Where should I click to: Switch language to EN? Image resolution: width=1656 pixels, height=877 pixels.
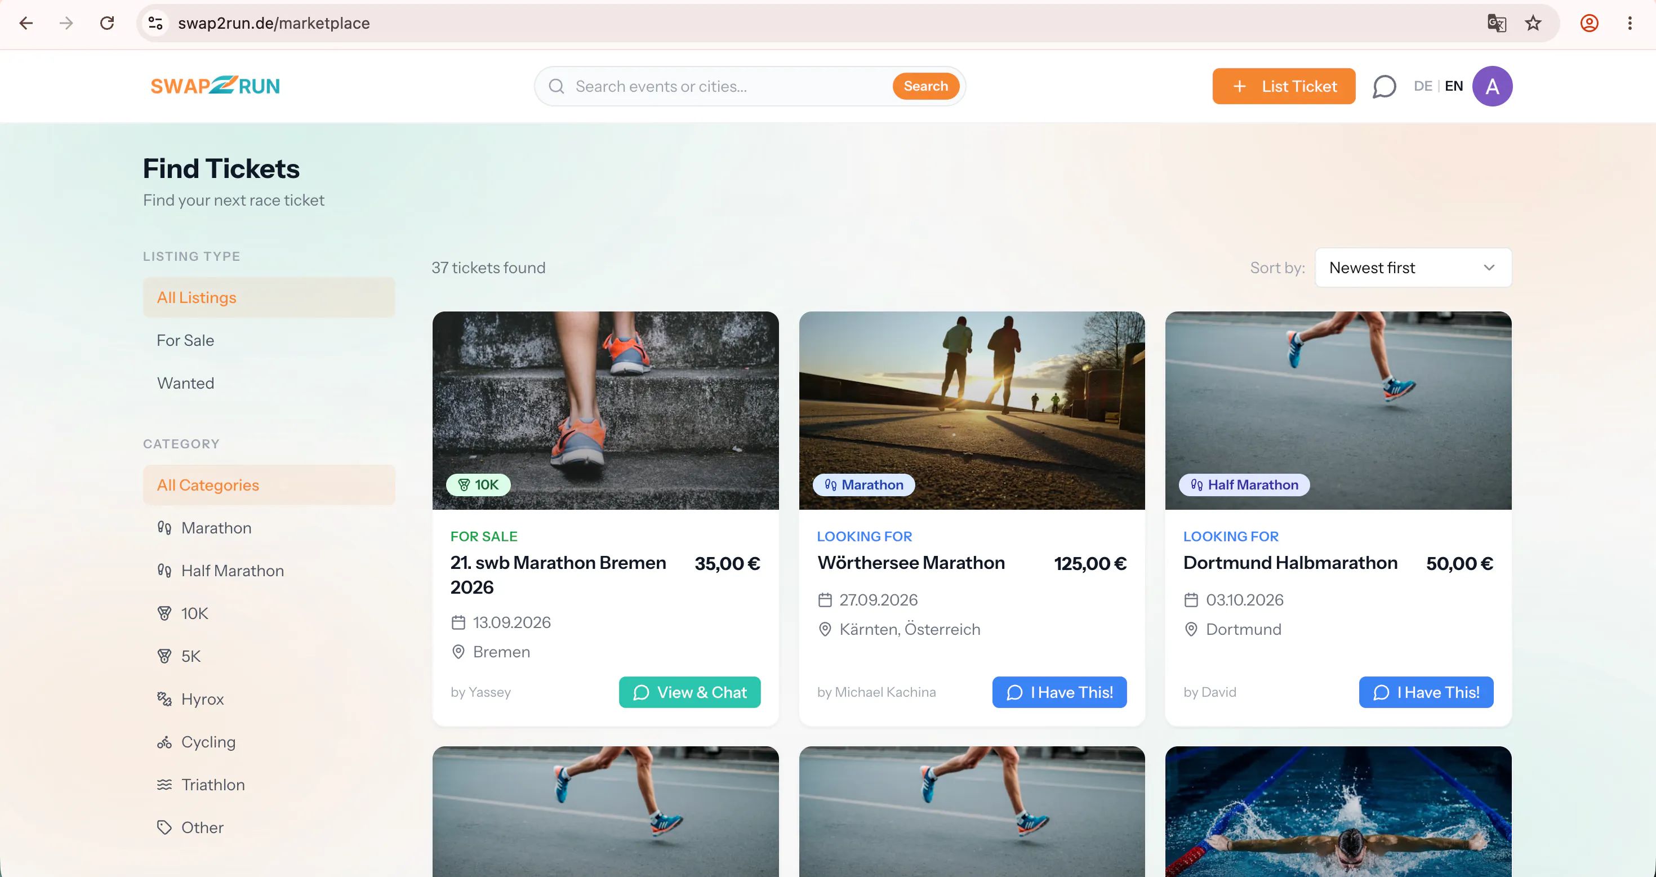(1453, 86)
